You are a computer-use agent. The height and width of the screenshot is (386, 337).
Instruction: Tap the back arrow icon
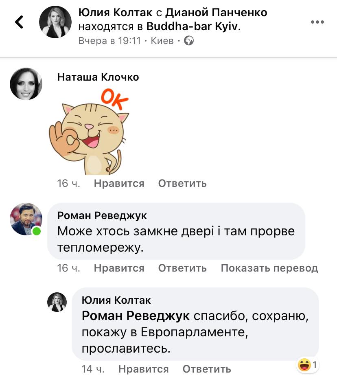19,22
